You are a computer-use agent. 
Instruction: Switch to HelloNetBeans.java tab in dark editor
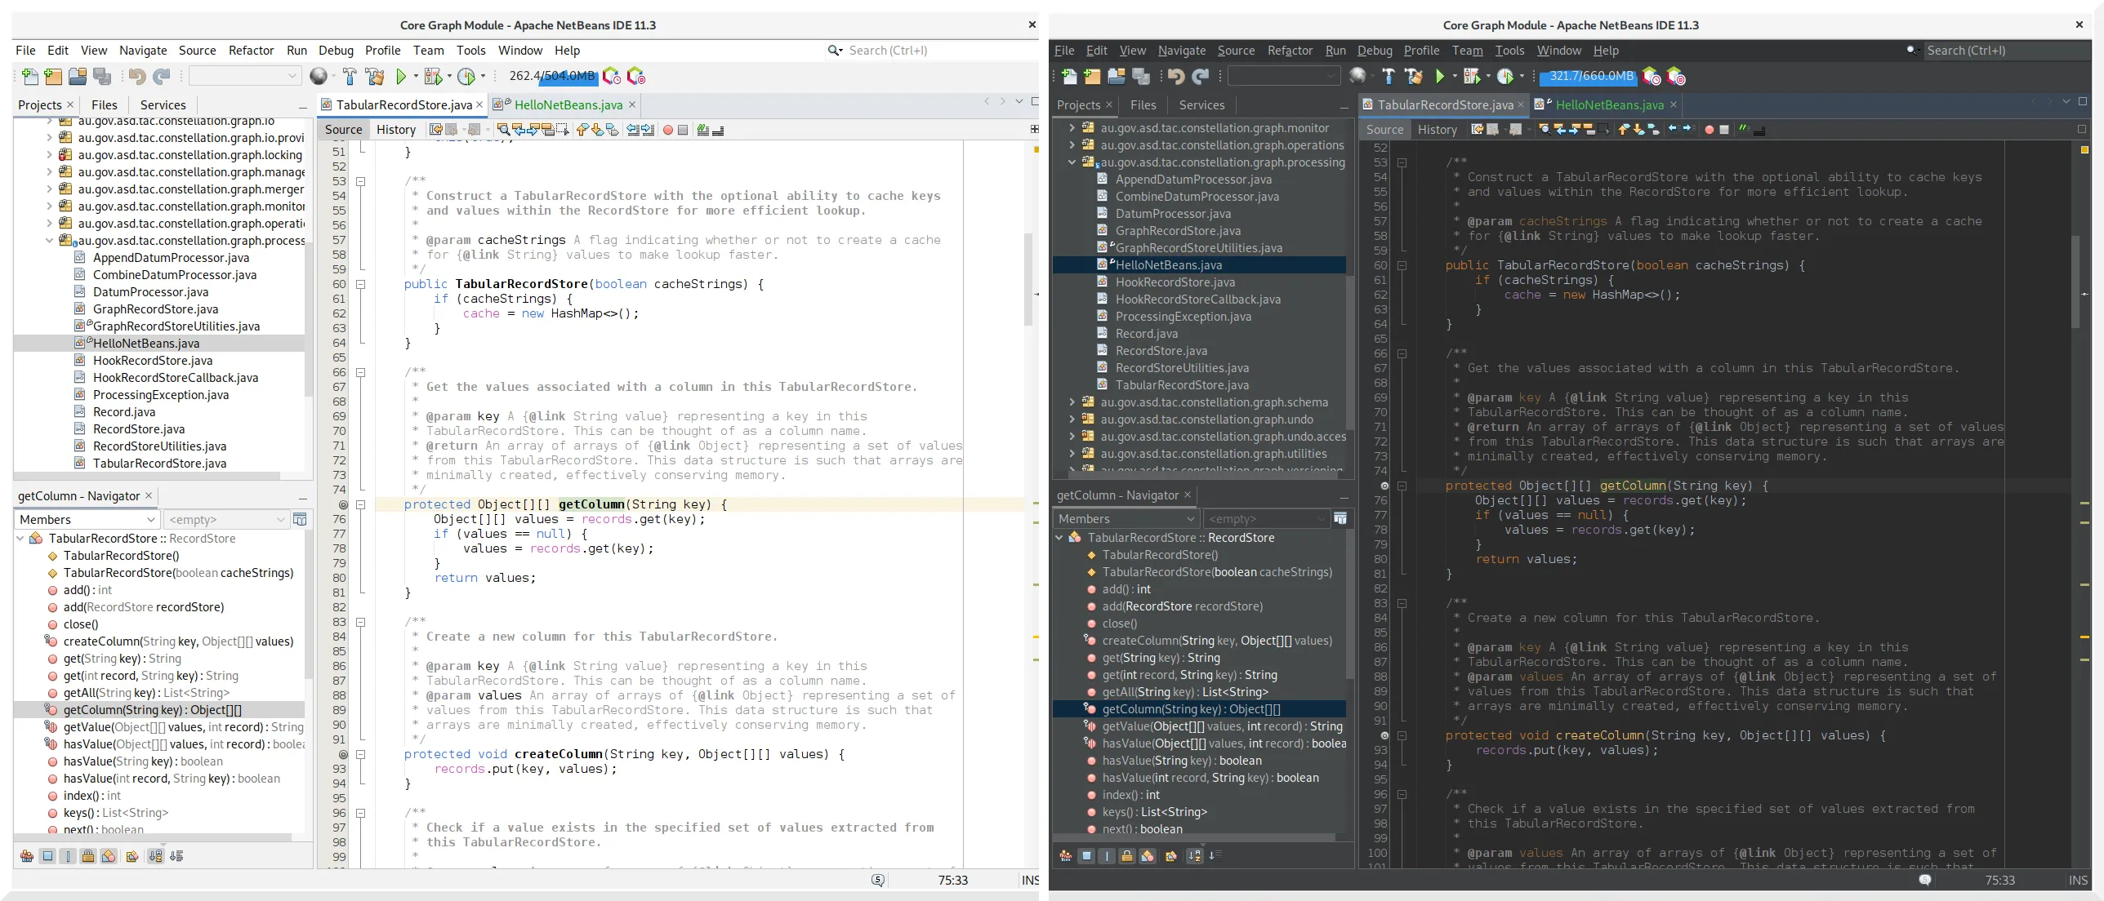(1608, 105)
